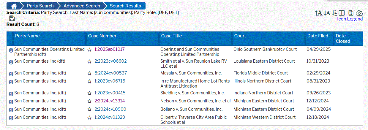This screenshot has width=368, height=130.
Task: Open the Icon Legend link
Action: [x=350, y=19]
